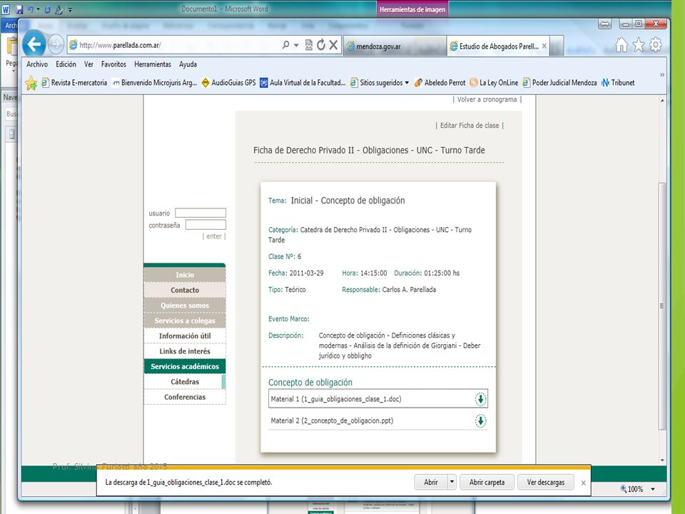Image resolution: width=685 pixels, height=514 pixels.
Task: Open the Ayuda menu
Action: pyautogui.click(x=188, y=64)
